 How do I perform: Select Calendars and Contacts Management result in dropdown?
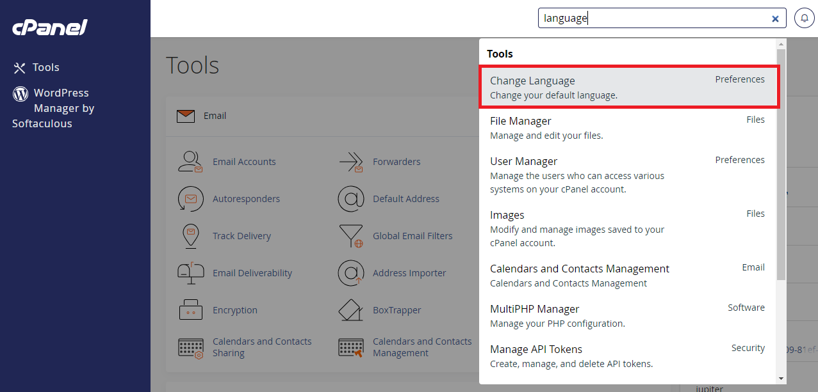[x=628, y=275]
